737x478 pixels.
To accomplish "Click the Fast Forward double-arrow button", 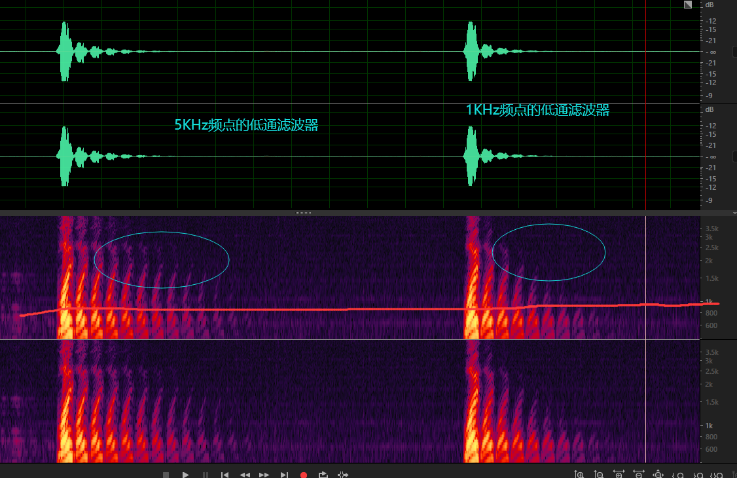I will coord(264,475).
